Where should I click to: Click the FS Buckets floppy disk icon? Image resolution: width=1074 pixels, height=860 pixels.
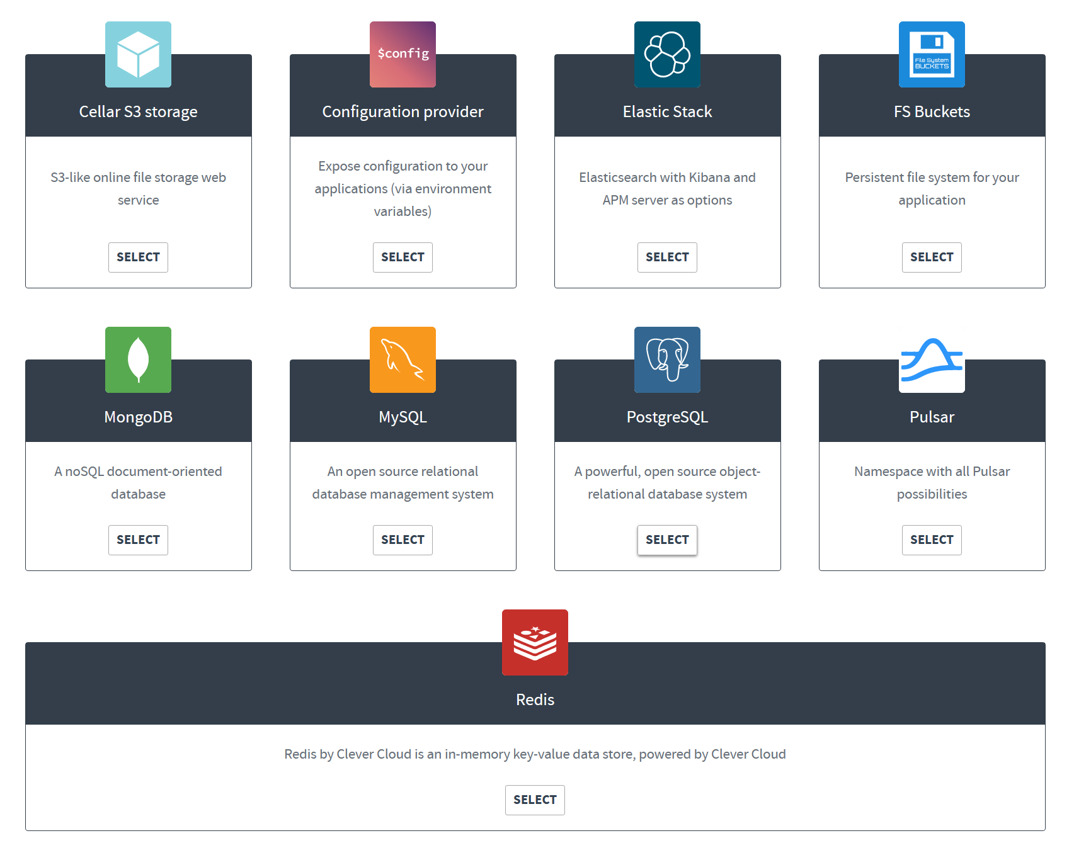coord(932,54)
